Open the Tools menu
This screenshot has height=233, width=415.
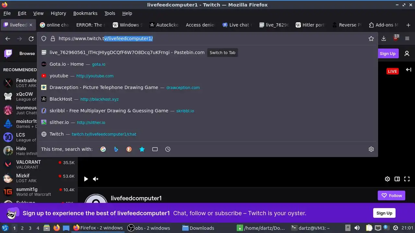[110, 13]
